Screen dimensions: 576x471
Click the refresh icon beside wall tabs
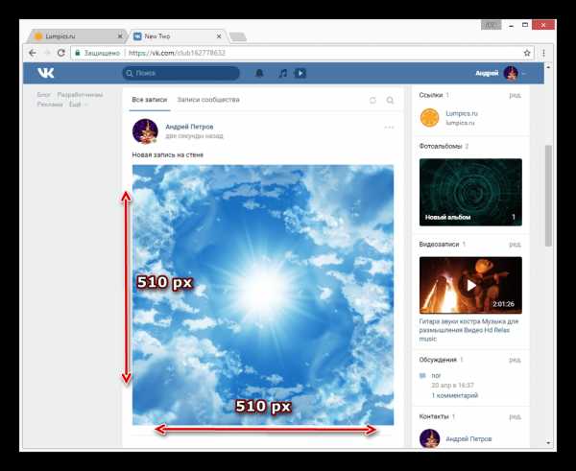pos(372,100)
